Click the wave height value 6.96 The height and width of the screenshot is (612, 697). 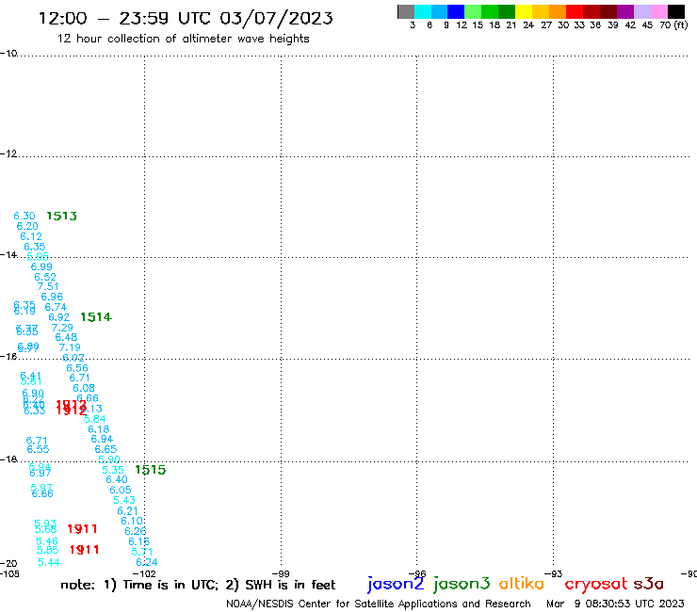[52, 297]
